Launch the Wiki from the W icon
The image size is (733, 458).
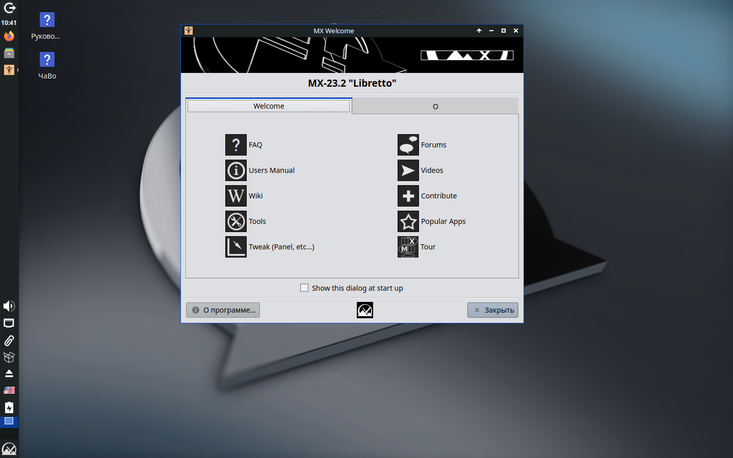click(x=236, y=196)
